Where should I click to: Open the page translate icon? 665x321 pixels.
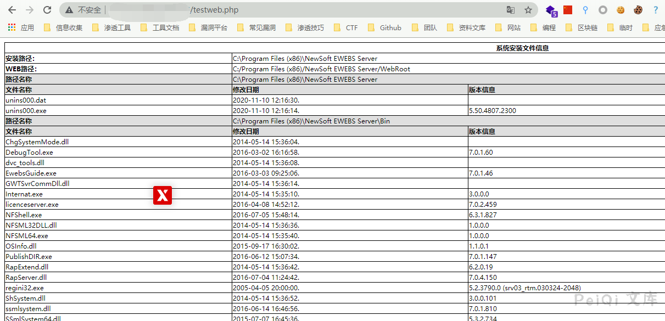(x=510, y=10)
